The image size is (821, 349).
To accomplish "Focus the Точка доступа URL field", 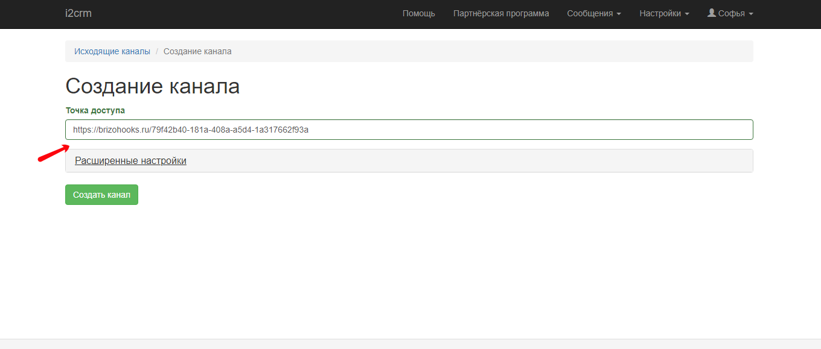I will tap(409, 130).
